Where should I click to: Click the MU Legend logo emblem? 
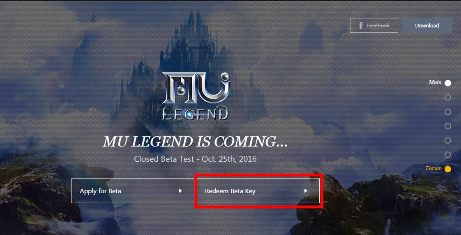[196, 97]
